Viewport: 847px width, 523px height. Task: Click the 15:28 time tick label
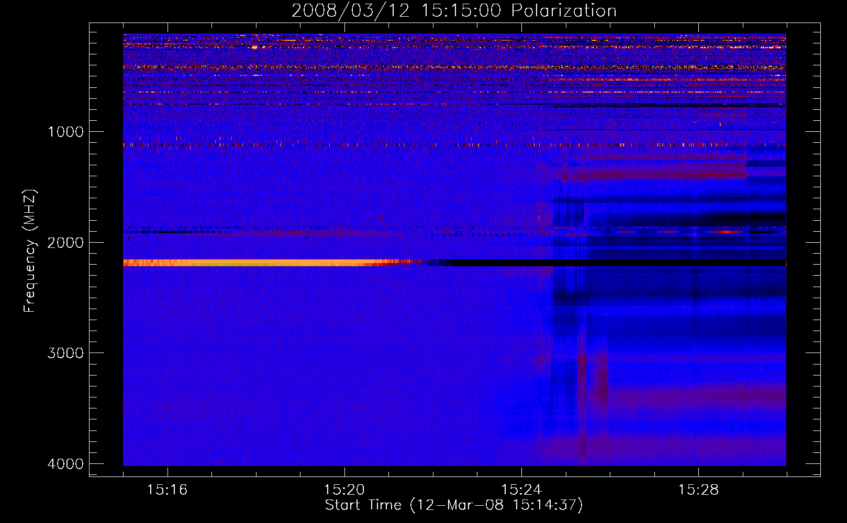(699, 490)
